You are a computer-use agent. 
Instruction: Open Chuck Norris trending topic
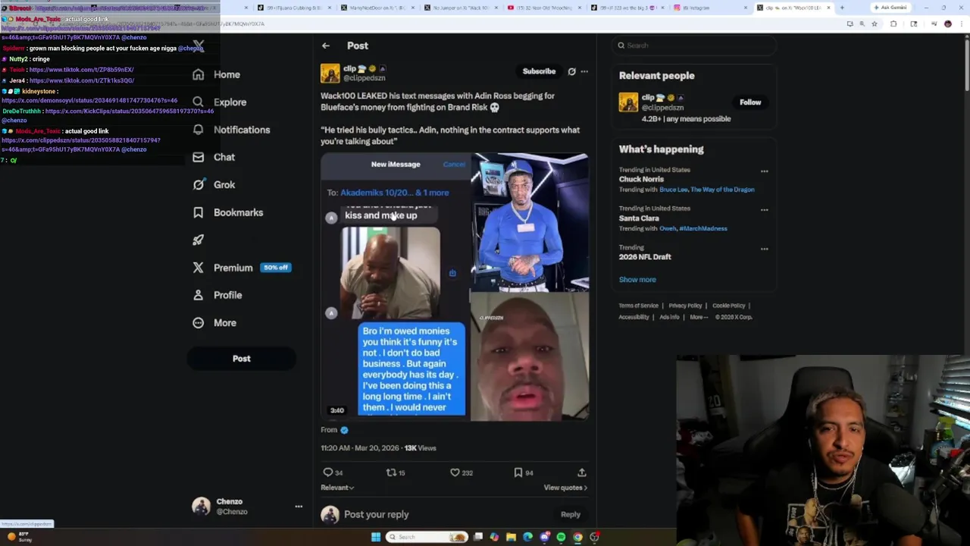coord(641,179)
